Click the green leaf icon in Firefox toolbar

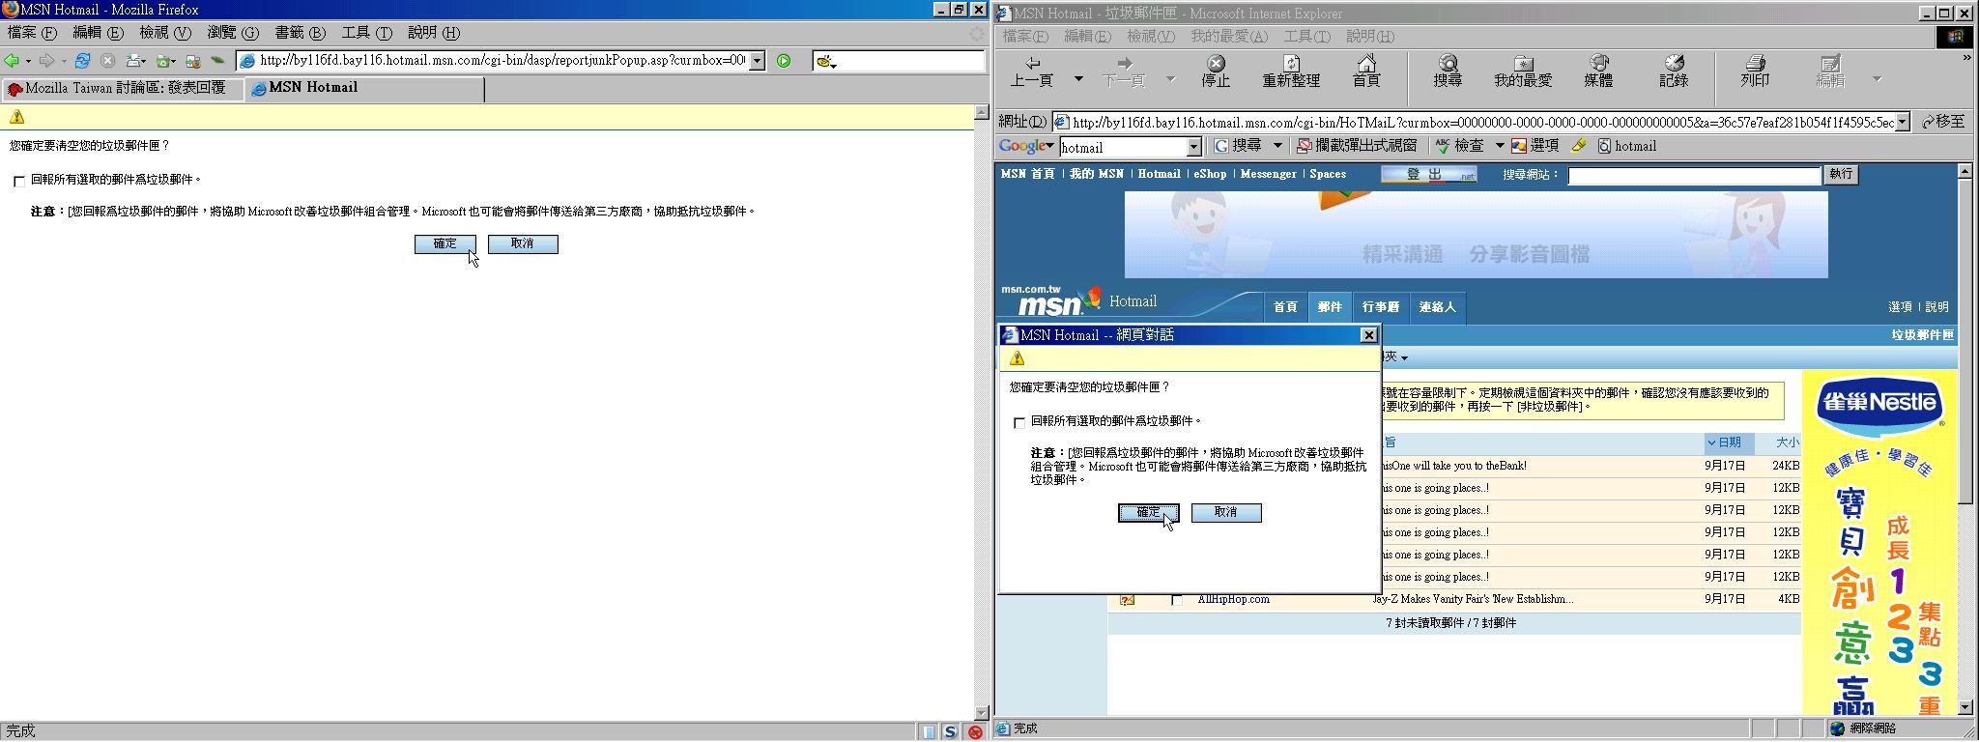[218, 61]
